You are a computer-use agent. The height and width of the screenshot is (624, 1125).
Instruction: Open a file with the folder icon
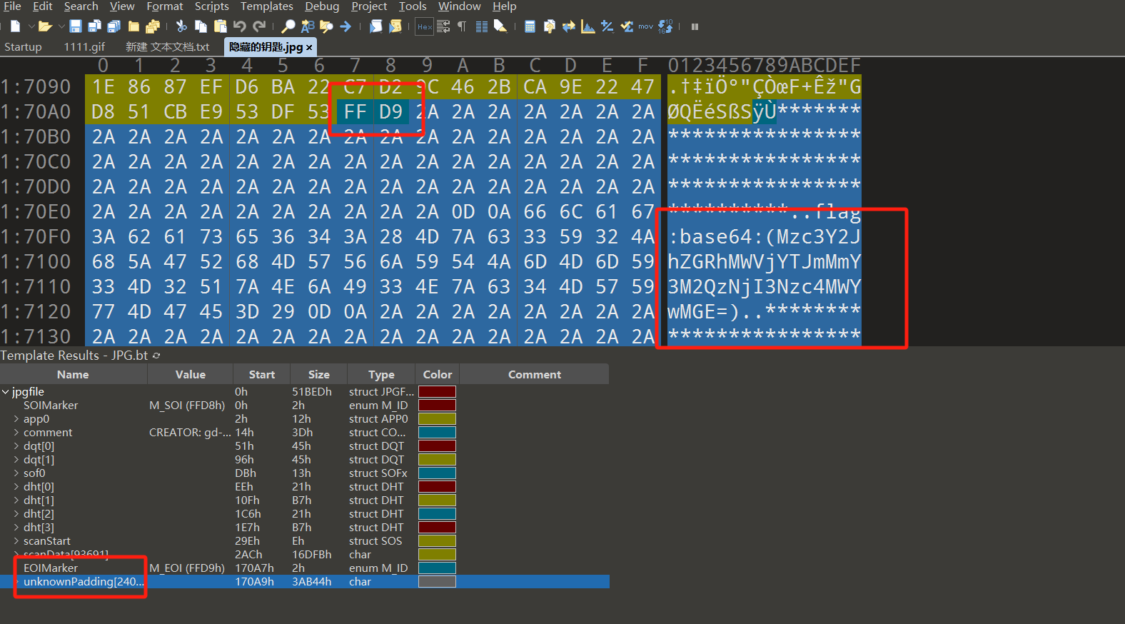[x=45, y=26]
